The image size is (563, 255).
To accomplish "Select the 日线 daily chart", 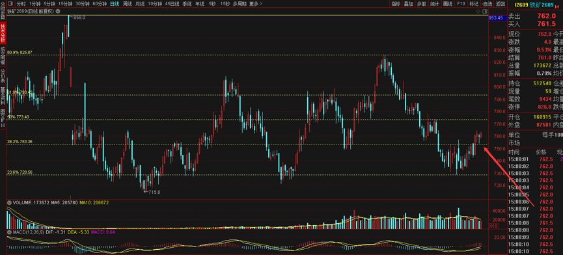I will [x=115, y=4].
